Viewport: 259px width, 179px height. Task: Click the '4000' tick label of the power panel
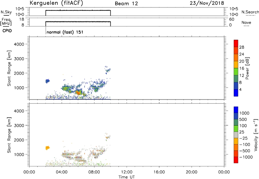coord(19,44)
